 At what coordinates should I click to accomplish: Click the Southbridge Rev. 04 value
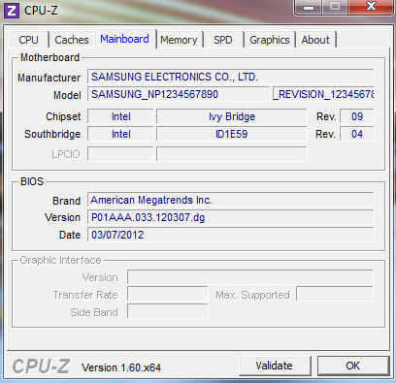[357, 134]
